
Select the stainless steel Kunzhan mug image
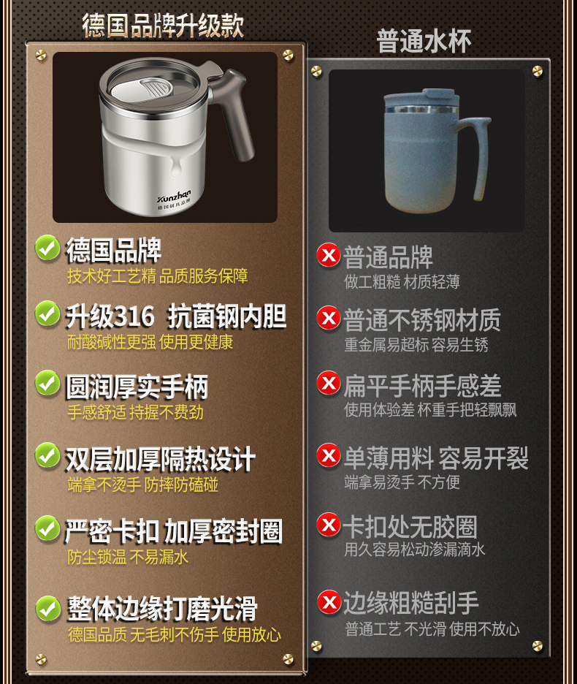pos(165,137)
